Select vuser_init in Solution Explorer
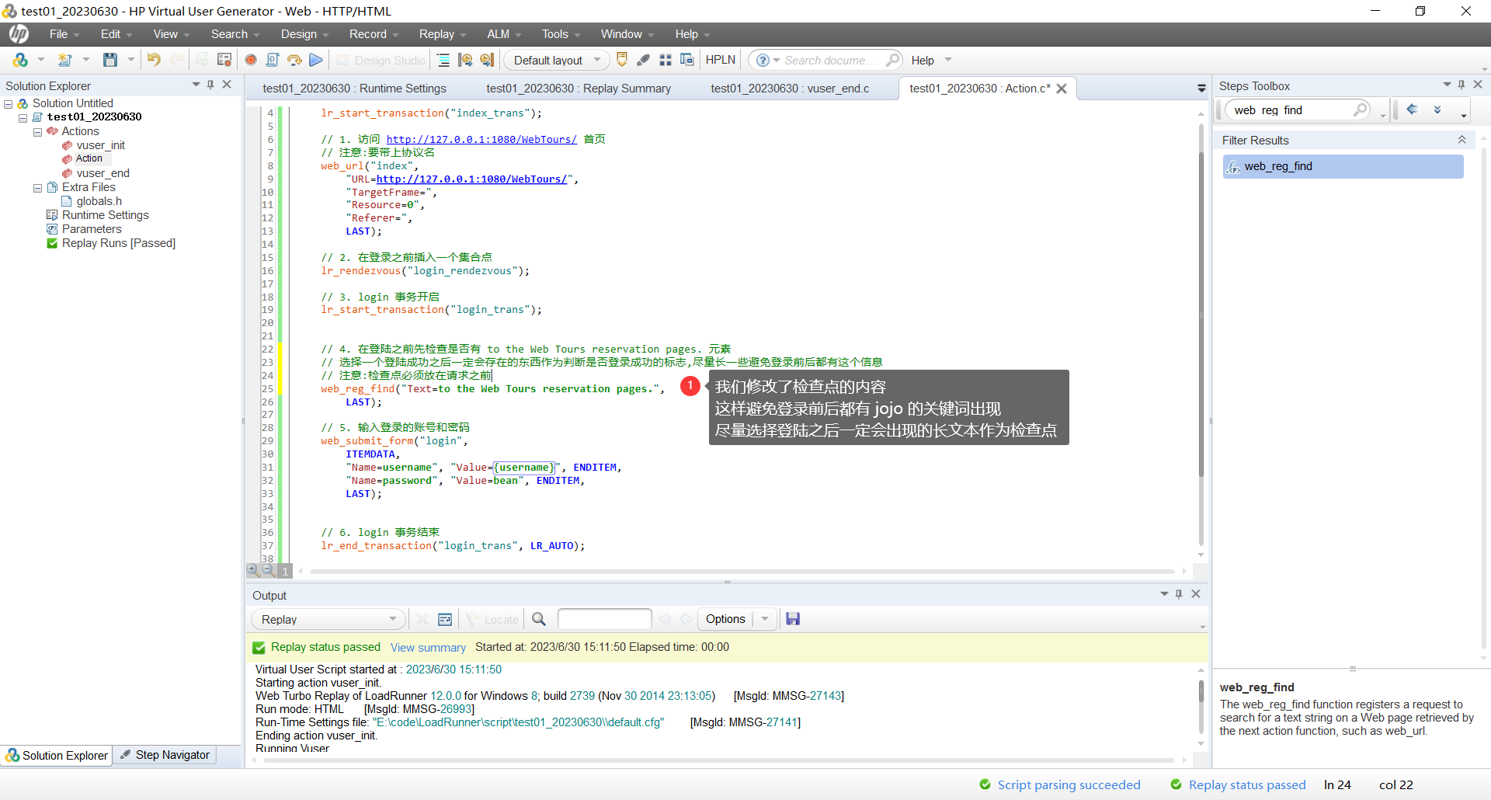The image size is (1491, 800). (x=100, y=145)
